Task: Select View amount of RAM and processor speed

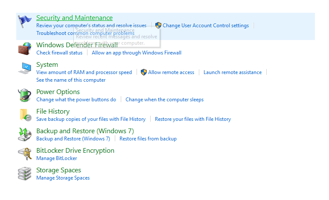Action: coord(84,72)
